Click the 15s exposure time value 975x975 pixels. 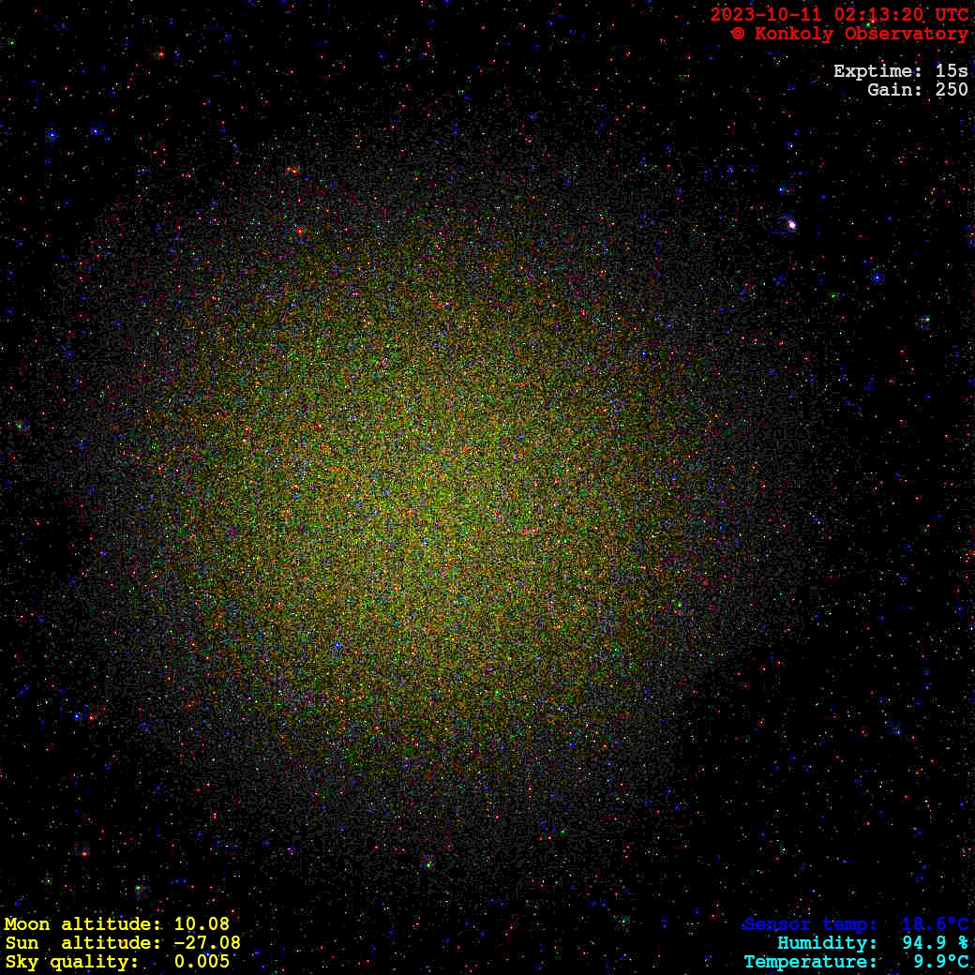[952, 71]
